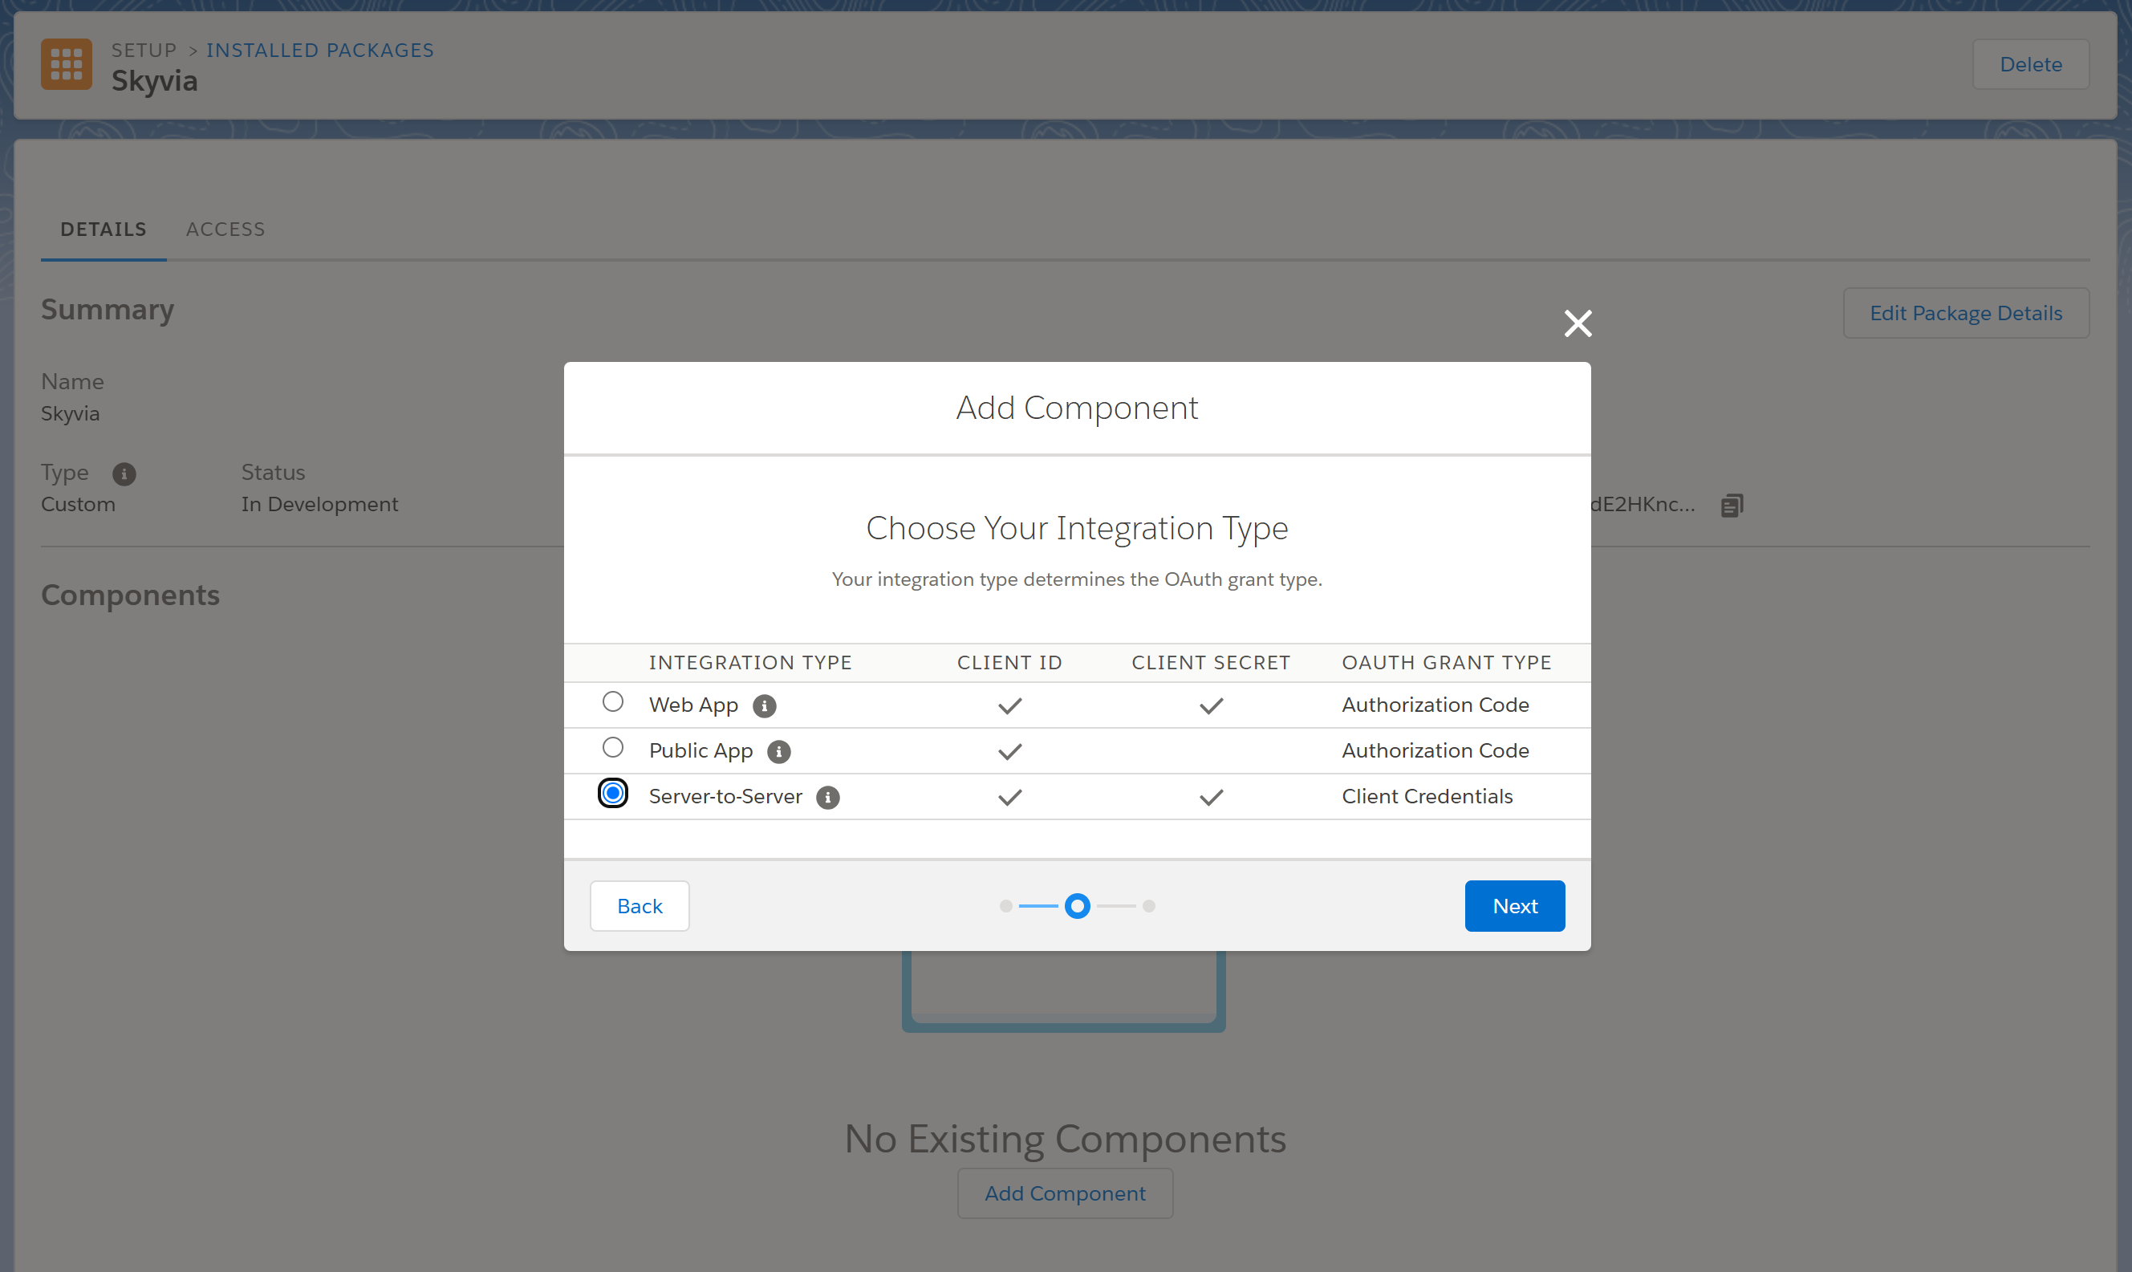Show info tooltip for Web App
This screenshot has height=1272, width=2132.
[x=765, y=705]
